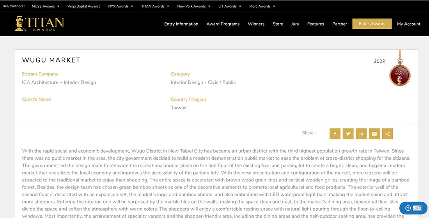Expand the More Awards dropdown
This screenshot has height=218, width=429.
(262, 6)
